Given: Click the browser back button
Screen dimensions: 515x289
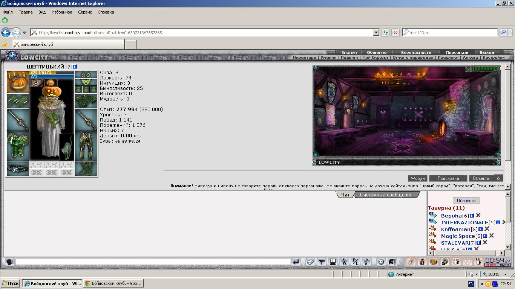Looking at the screenshot, I should click(x=6, y=32).
